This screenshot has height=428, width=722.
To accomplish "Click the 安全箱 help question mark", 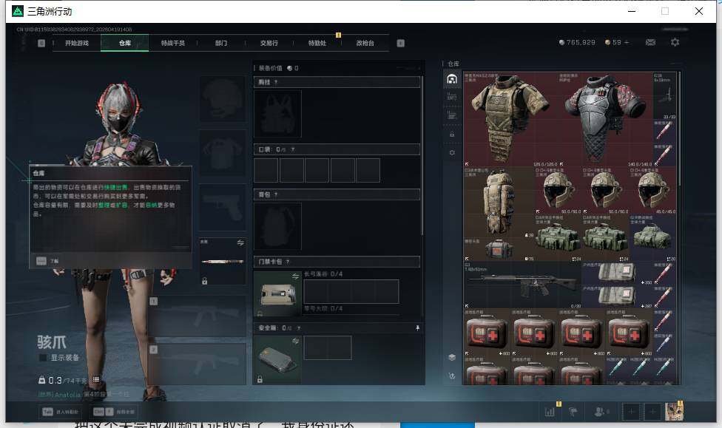I will point(299,328).
